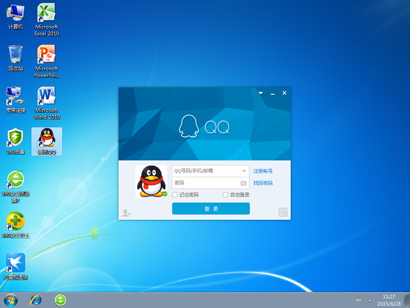
Task: Open the 360 secure browser desktop shortcut
Action: pyautogui.click(x=15, y=187)
